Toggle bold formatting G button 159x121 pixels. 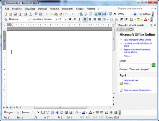70,19
